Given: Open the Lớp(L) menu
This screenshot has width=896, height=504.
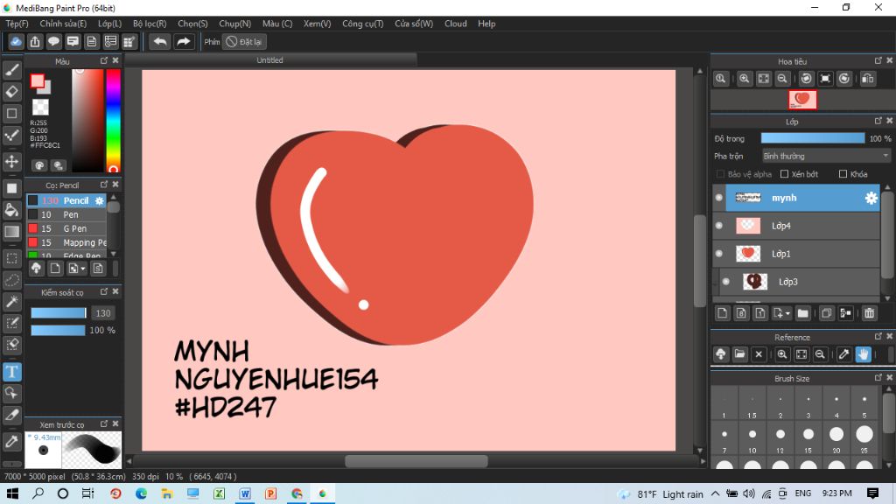Looking at the screenshot, I should (x=109, y=24).
